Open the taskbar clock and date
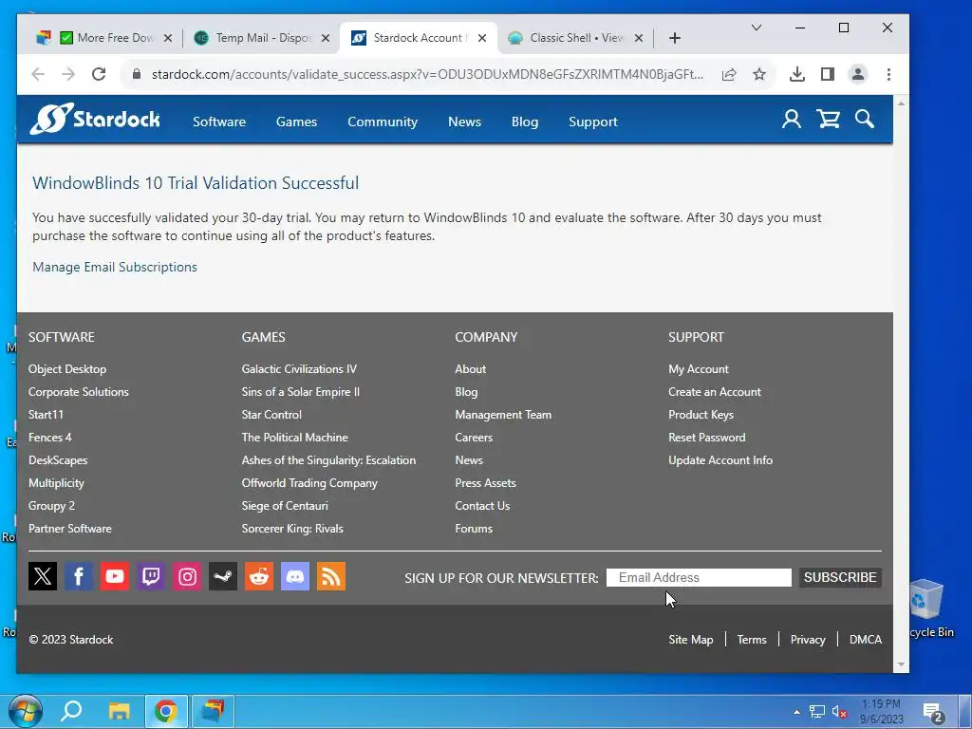The image size is (972, 729). 882,712
